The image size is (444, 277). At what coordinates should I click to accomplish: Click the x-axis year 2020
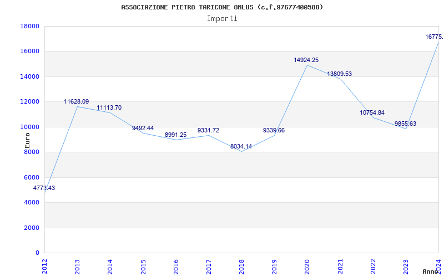point(307,266)
